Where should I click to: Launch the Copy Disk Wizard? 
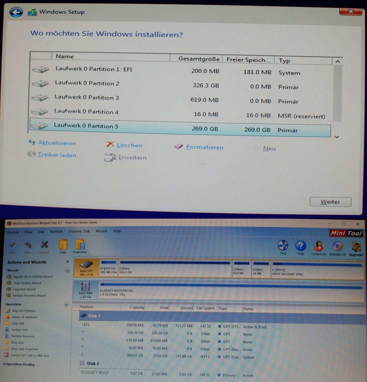coord(21,289)
